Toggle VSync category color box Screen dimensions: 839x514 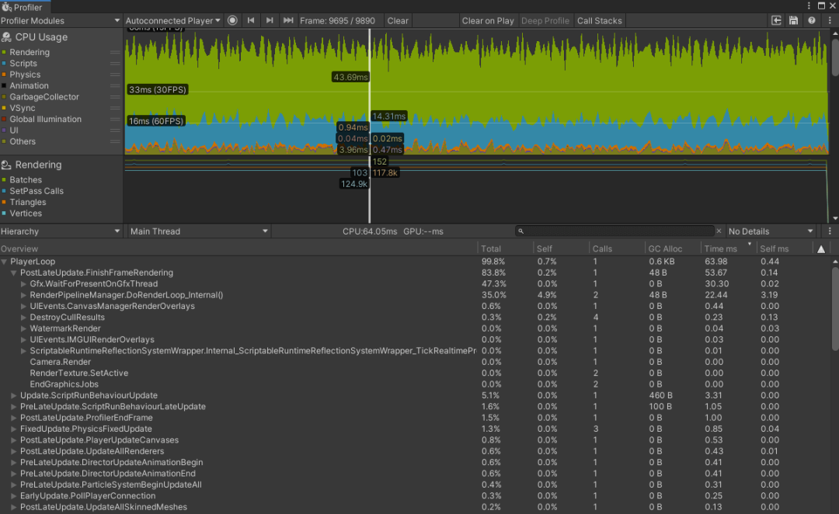pyautogui.click(x=5, y=108)
